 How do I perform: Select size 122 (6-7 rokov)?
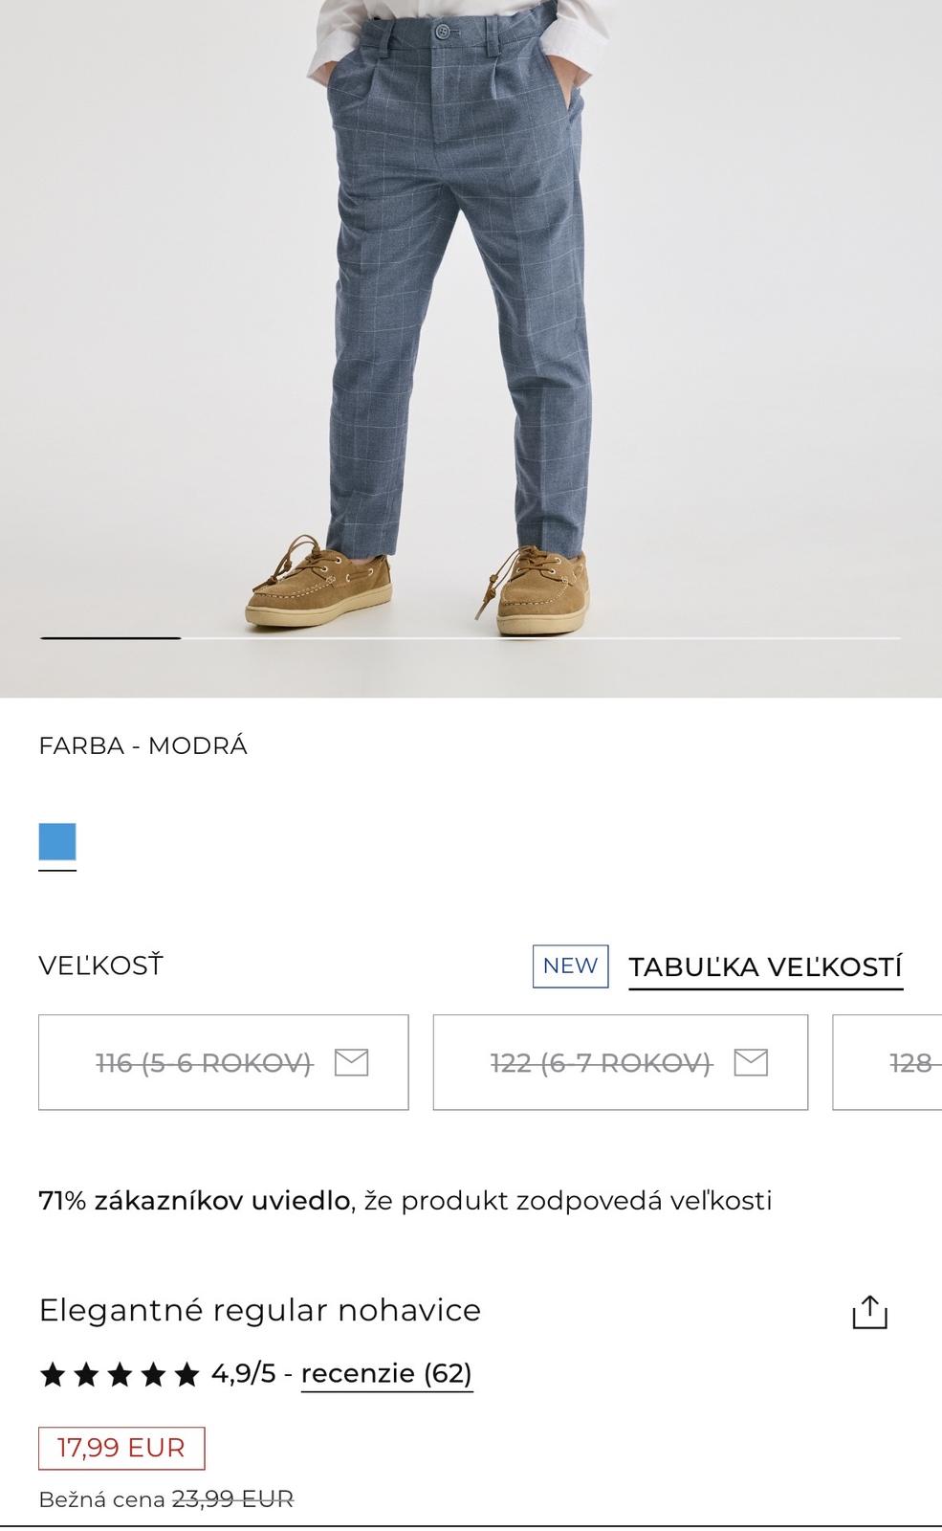621,1062
